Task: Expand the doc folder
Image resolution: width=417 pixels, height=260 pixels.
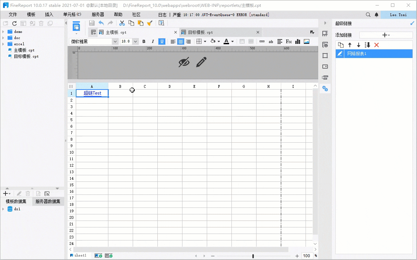Action: (x=3, y=38)
